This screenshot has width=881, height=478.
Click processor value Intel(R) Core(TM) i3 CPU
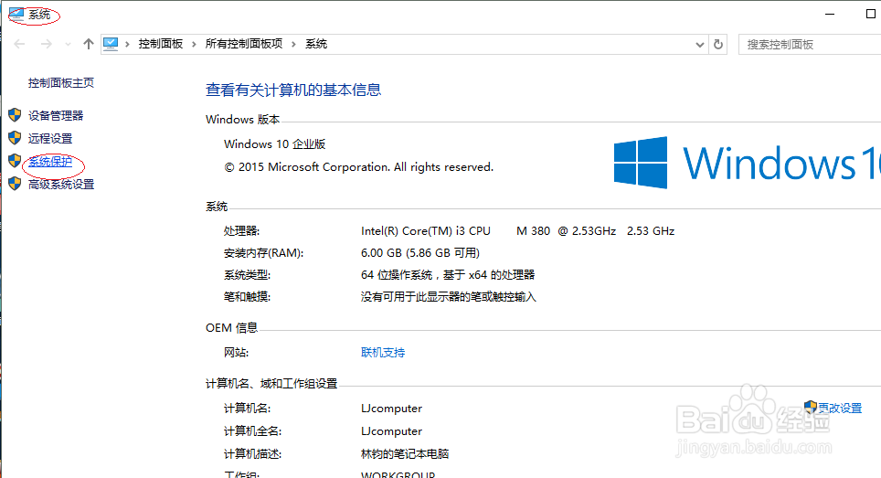click(425, 231)
